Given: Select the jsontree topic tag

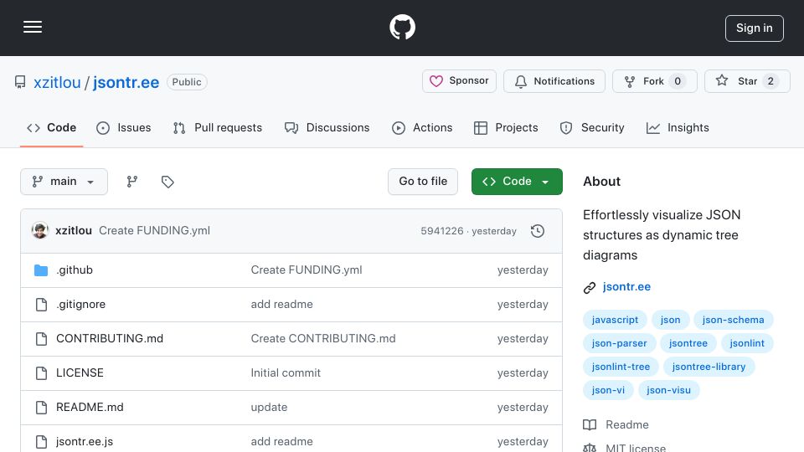Looking at the screenshot, I should [x=688, y=343].
